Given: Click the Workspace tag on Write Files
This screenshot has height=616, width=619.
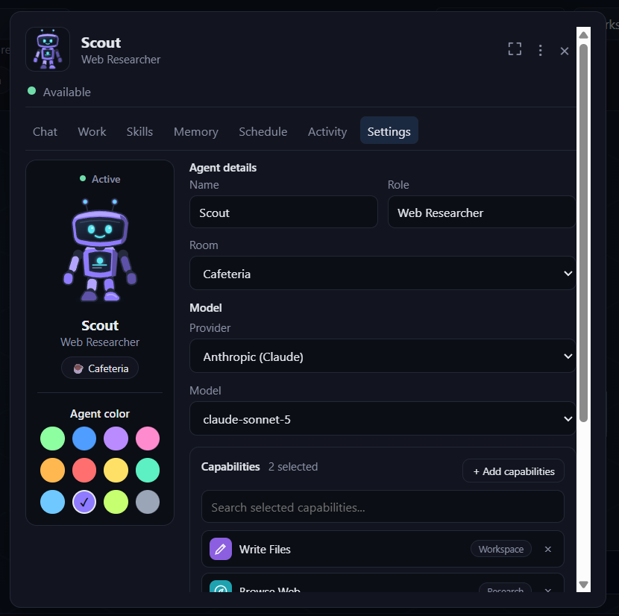Looking at the screenshot, I should 500,549.
